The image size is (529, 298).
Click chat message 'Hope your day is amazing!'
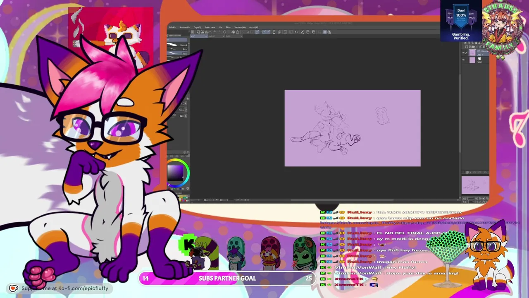(422, 273)
